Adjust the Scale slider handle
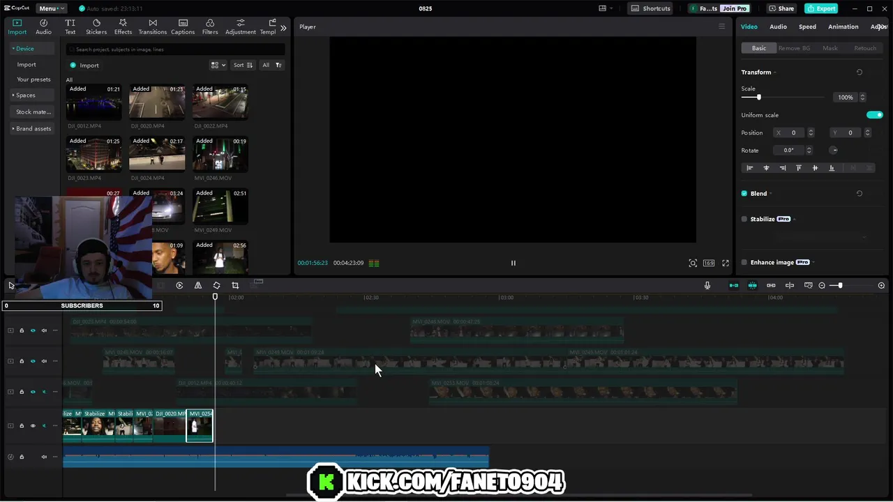 tap(759, 98)
